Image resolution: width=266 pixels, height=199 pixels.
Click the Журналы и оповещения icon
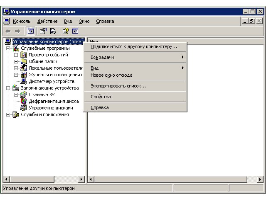click(x=24, y=75)
